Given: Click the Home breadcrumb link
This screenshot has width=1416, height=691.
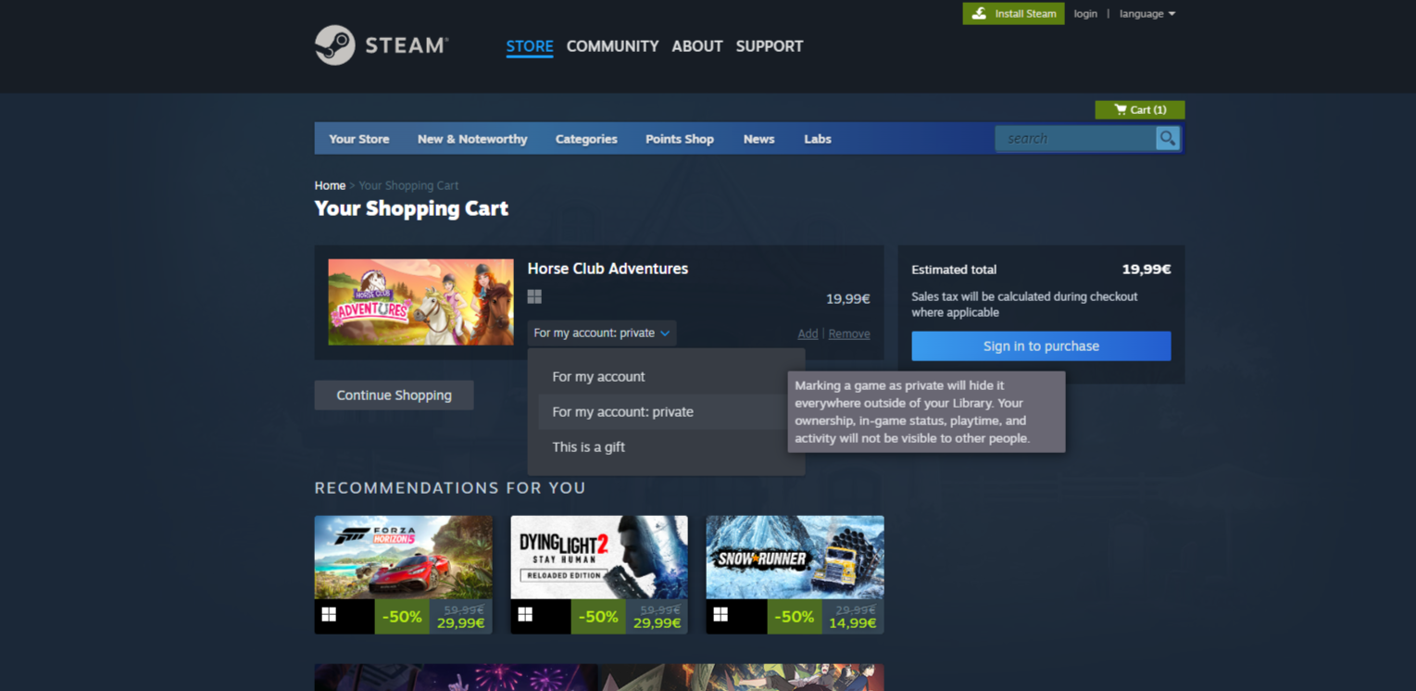Looking at the screenshot, I should (330, 185).
